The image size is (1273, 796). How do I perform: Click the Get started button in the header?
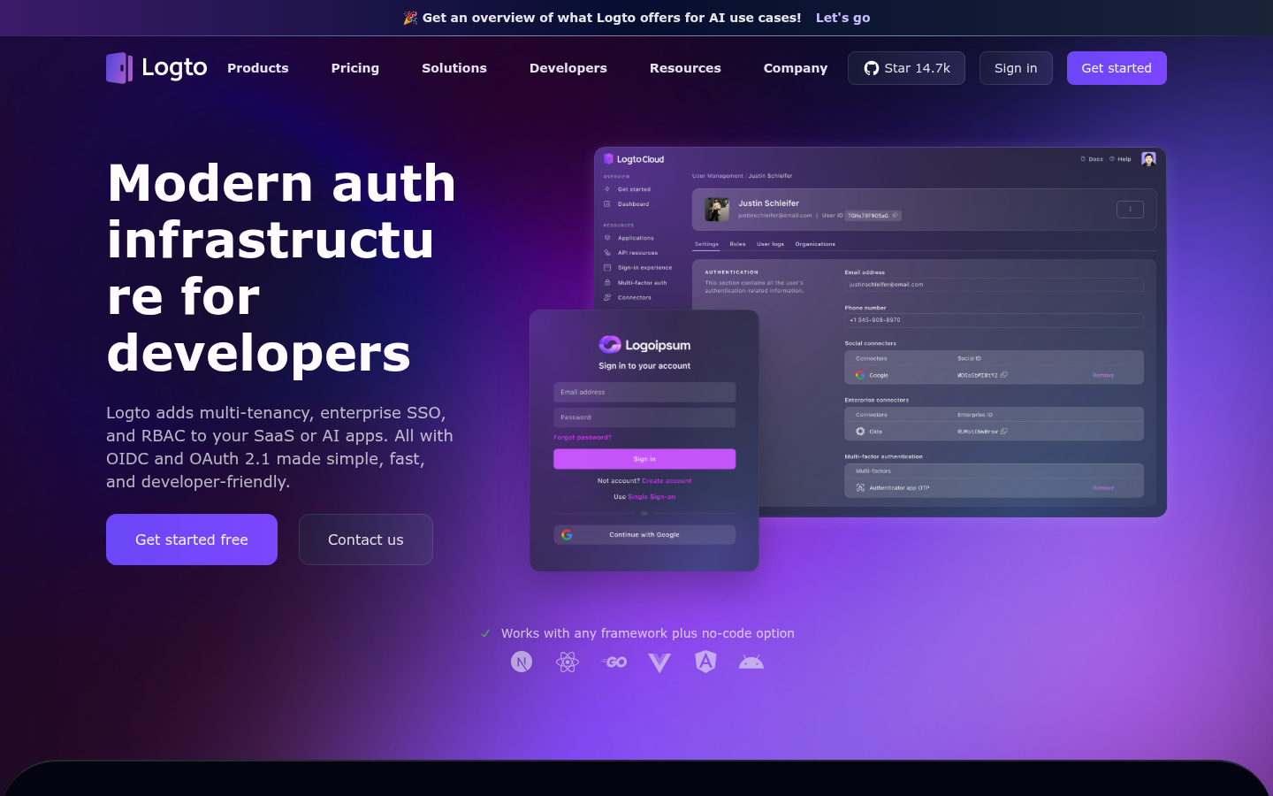coord(1117,68)
